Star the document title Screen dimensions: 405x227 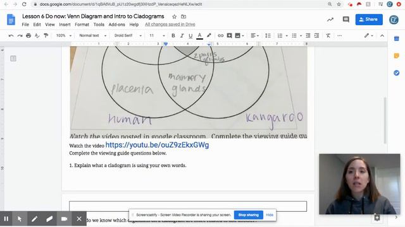(175, 17)
